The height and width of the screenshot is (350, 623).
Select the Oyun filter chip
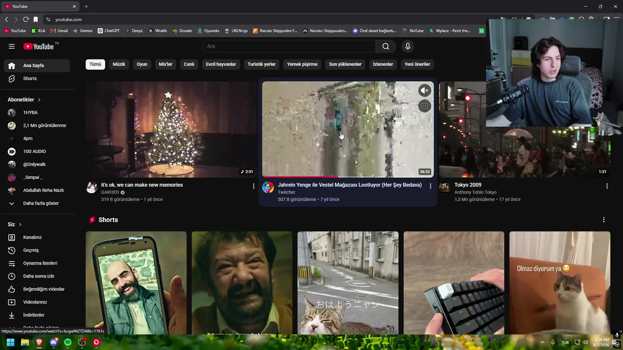[142, 64]
